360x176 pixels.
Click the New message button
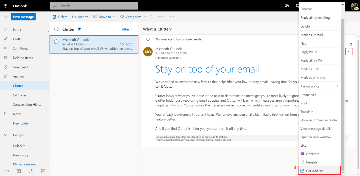(x=23, y=17)
